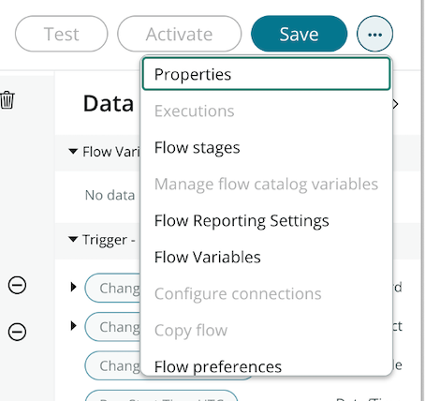Screen dimensions: 425x401
Task: Click Manage flow catalog variables entry
Action: (266, 184)
